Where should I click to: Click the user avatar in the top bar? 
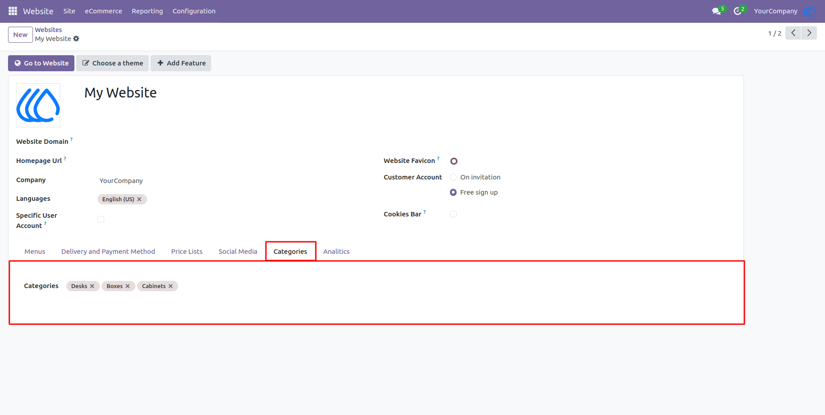tap(809, 11)
